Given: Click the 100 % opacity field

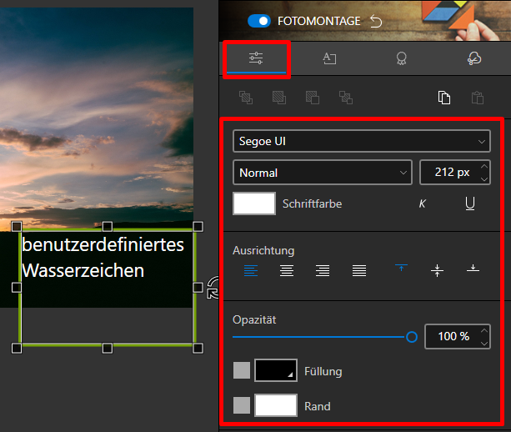Looking at the screenshot, I should pyautogui.click(x=453, y=336).
